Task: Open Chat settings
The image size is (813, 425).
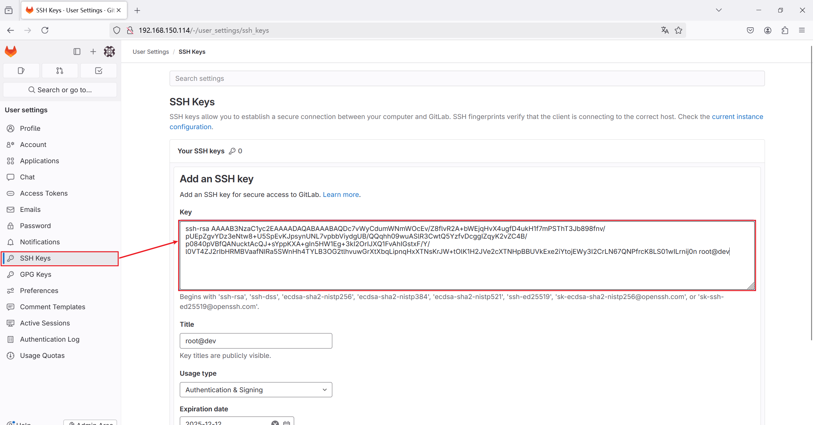Action: 60,177
